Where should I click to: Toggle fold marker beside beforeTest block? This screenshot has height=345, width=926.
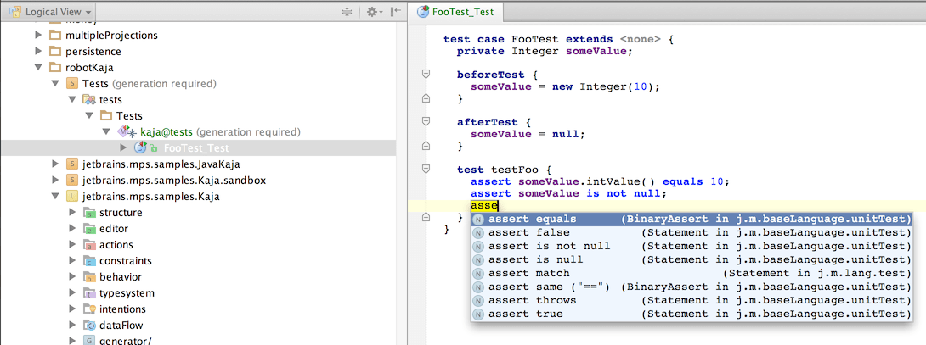pos(426,75)
